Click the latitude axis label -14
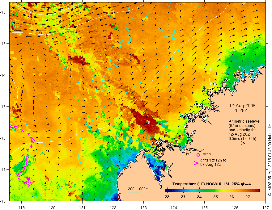The height and width of the screenshot is (210, 272). [x=3, y=75]
